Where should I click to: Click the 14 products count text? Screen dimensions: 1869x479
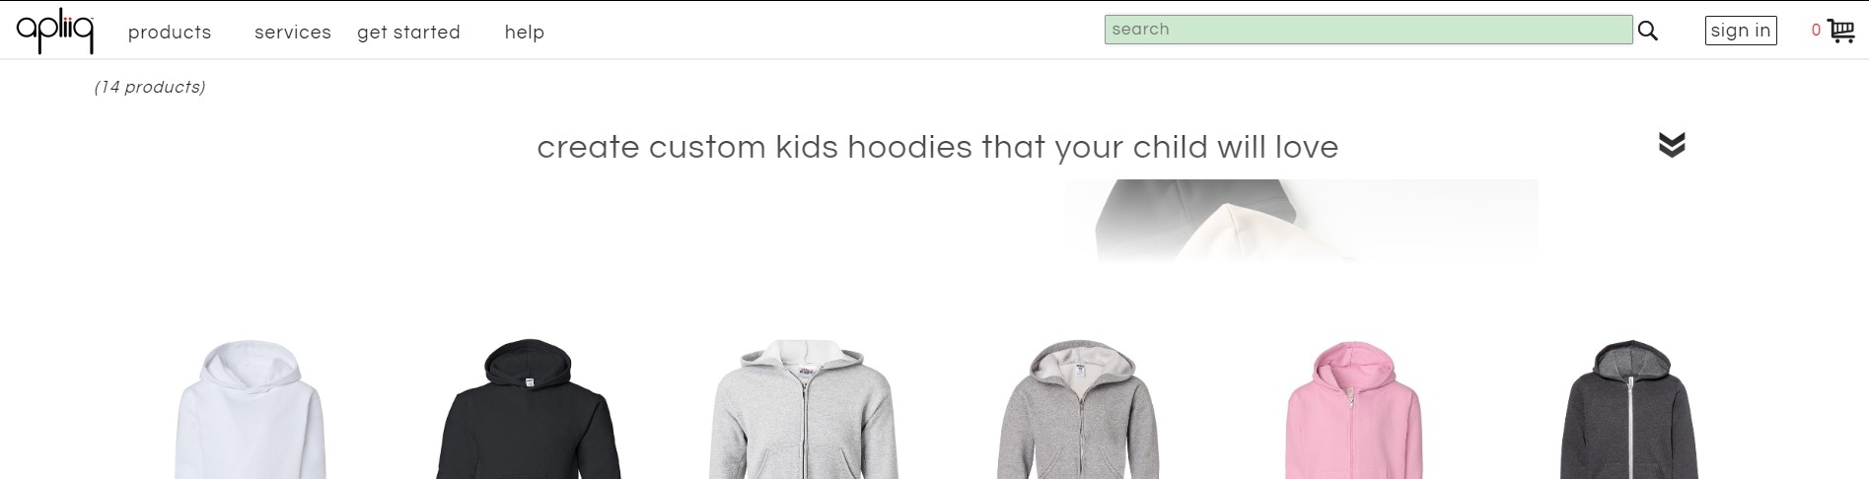[x=150, y=87]
